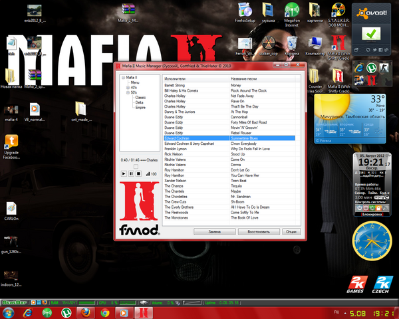Stop the music playback

138,173
